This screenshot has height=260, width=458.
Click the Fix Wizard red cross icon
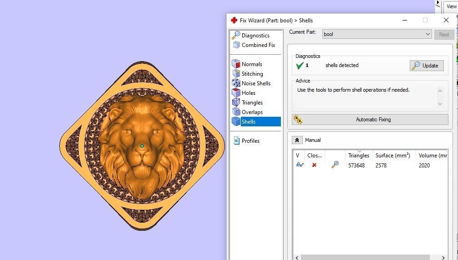pos(234,20)
